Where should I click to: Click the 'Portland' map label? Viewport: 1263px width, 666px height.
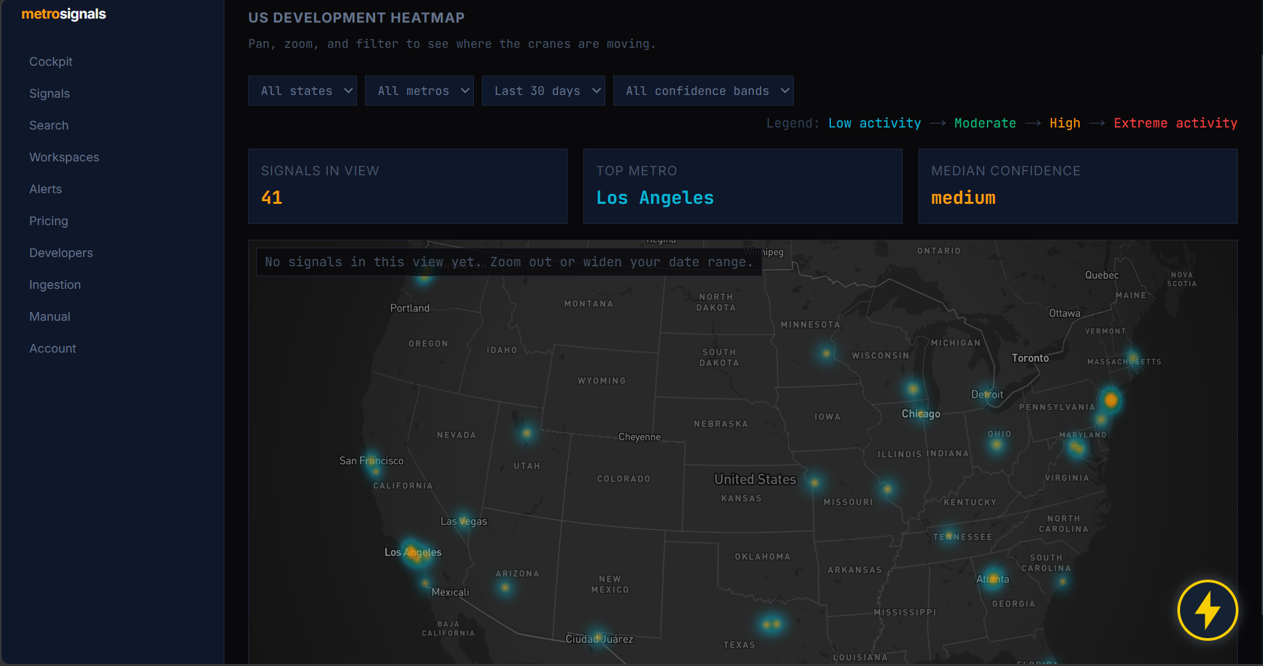(x=409, y=308)
